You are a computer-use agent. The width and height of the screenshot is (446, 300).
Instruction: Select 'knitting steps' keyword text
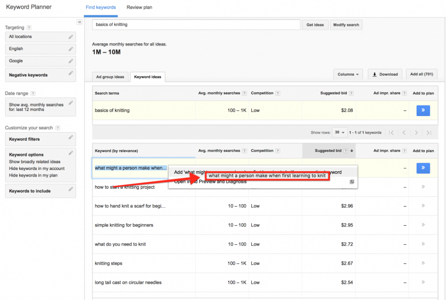(x=108, y=263)
